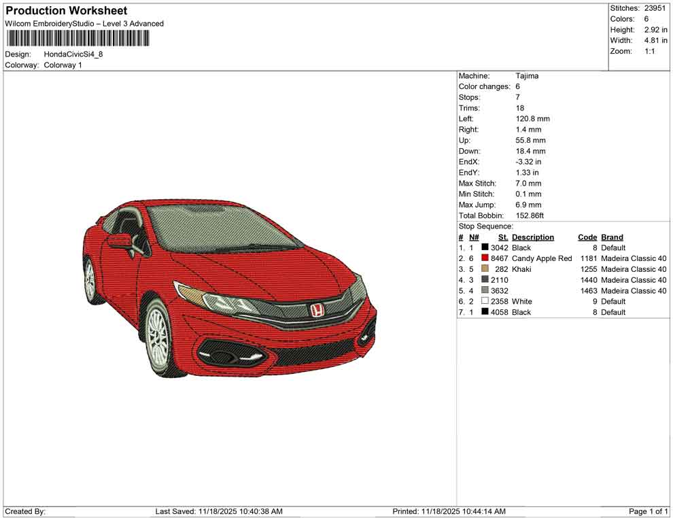Click the Candy Apple Red thread chip

[x=484, y=258]
